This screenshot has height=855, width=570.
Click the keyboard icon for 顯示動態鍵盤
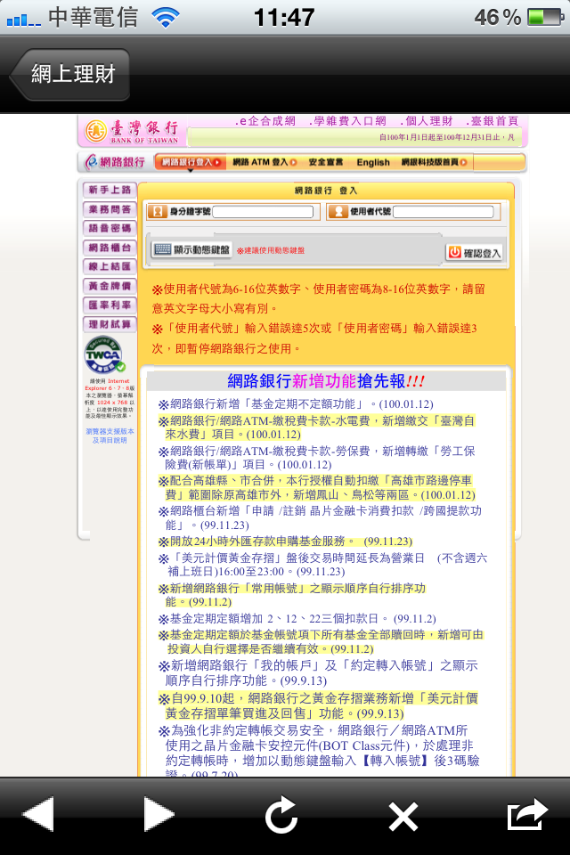point(162,249)
